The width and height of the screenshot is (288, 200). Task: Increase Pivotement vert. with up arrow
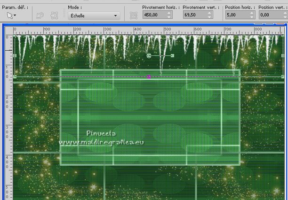point(209,13)
